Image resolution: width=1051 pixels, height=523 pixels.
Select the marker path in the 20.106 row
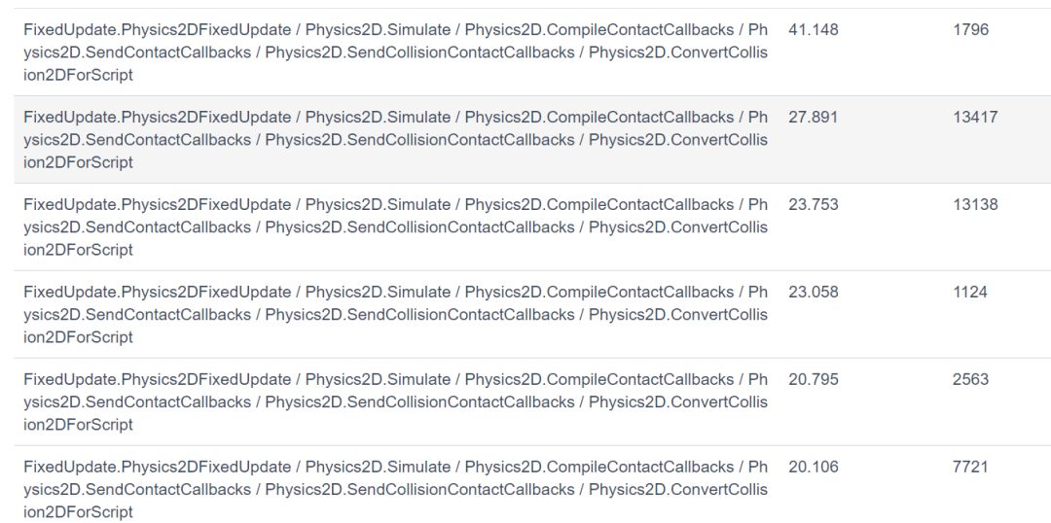[x=395, y=489]
